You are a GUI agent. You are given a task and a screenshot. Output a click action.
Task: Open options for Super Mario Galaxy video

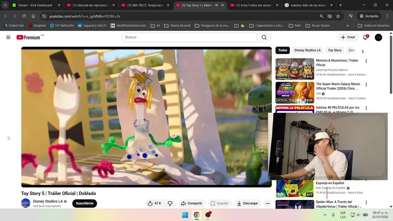point(366,84)
